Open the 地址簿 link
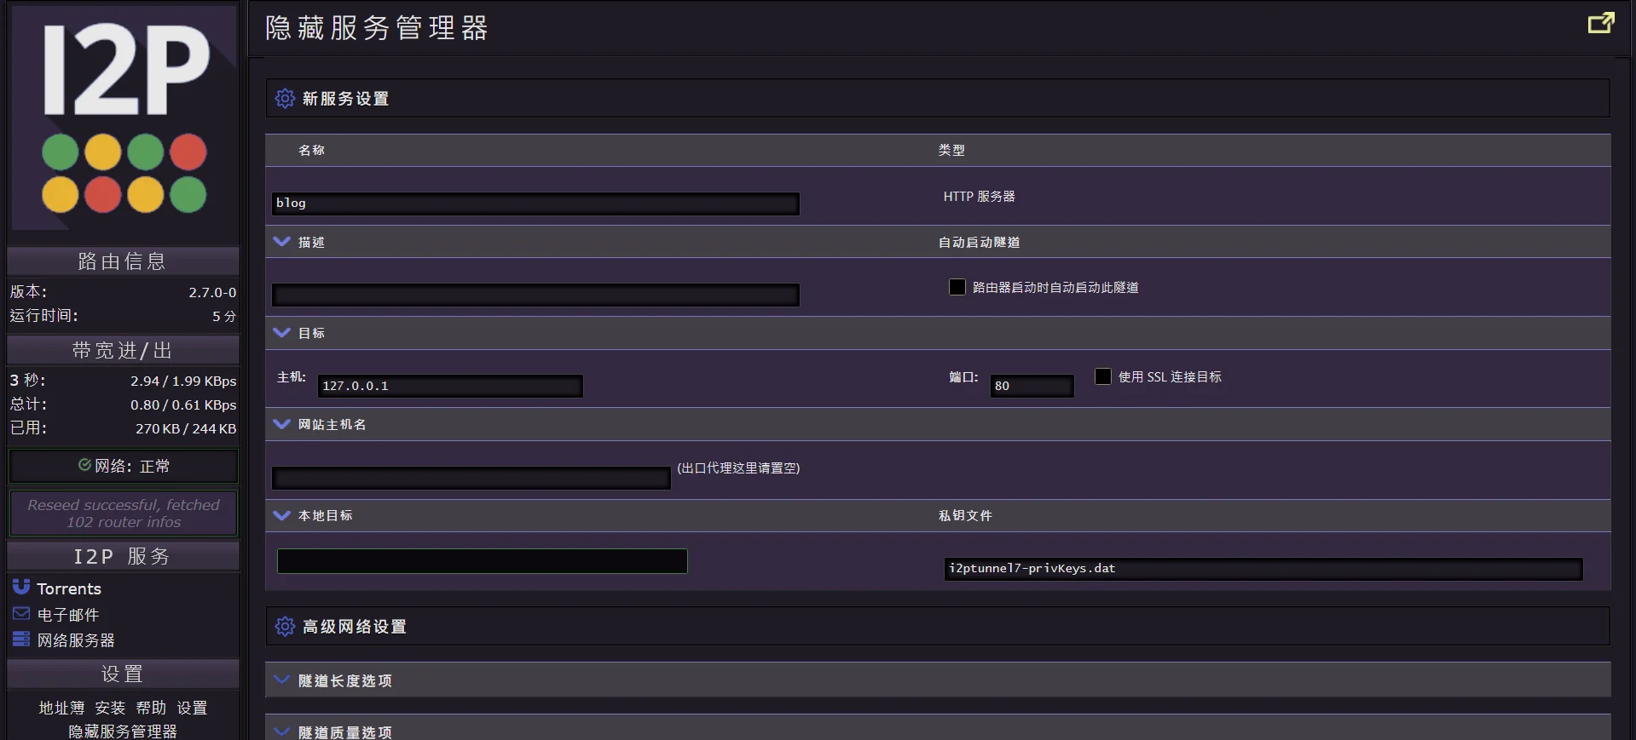This screenshot has height=740, width=1636. (61, 708)
